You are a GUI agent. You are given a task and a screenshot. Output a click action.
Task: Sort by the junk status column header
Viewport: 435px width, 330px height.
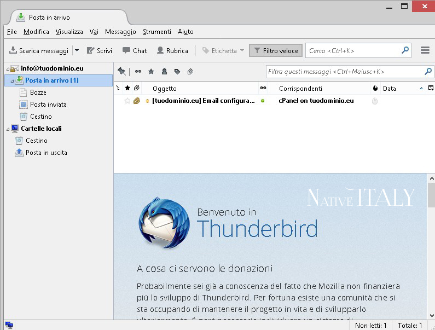coord(375,88)
